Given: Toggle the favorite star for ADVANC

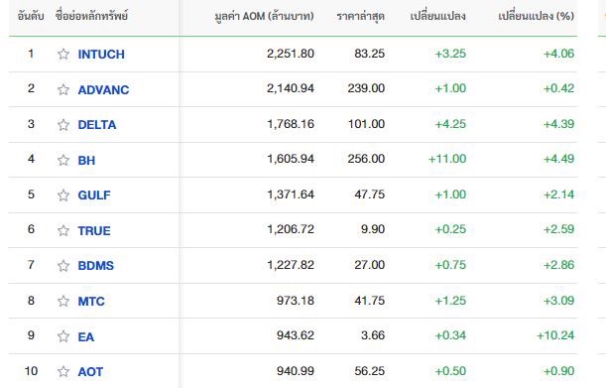Looking at the screenshot, I should click(x=63, y=89).
